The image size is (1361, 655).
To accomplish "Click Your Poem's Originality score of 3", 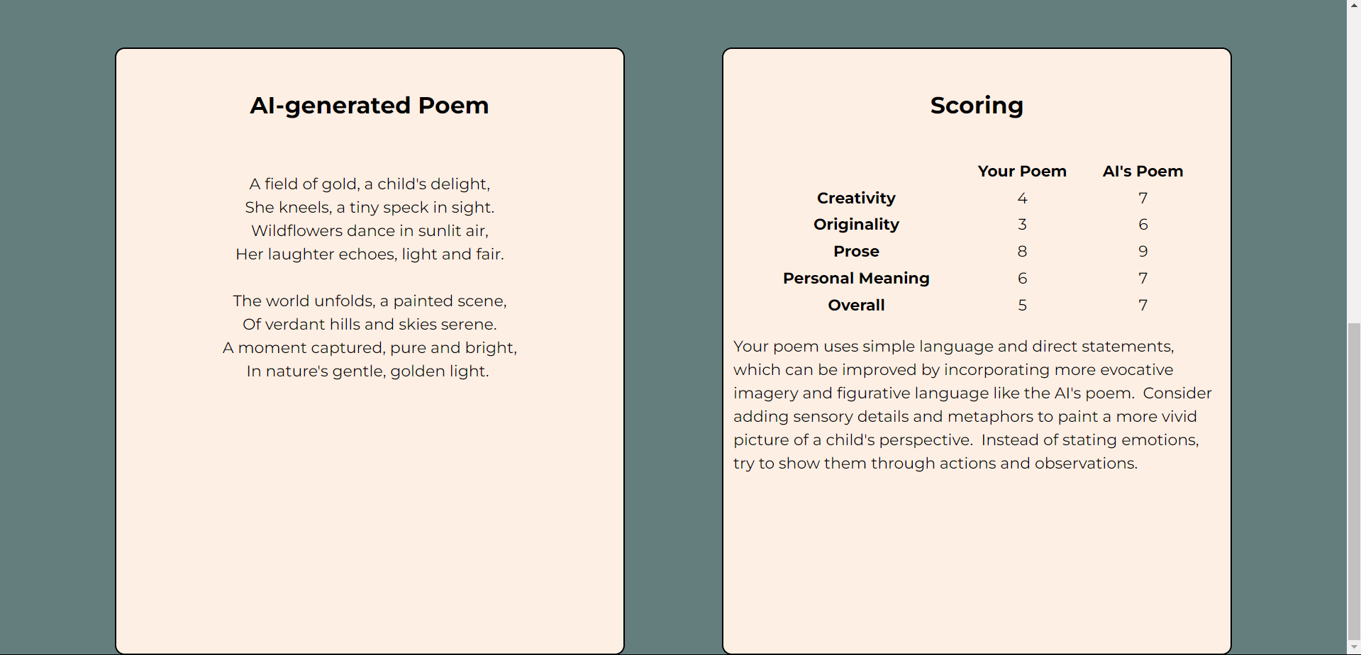I will pos(1022,225).
